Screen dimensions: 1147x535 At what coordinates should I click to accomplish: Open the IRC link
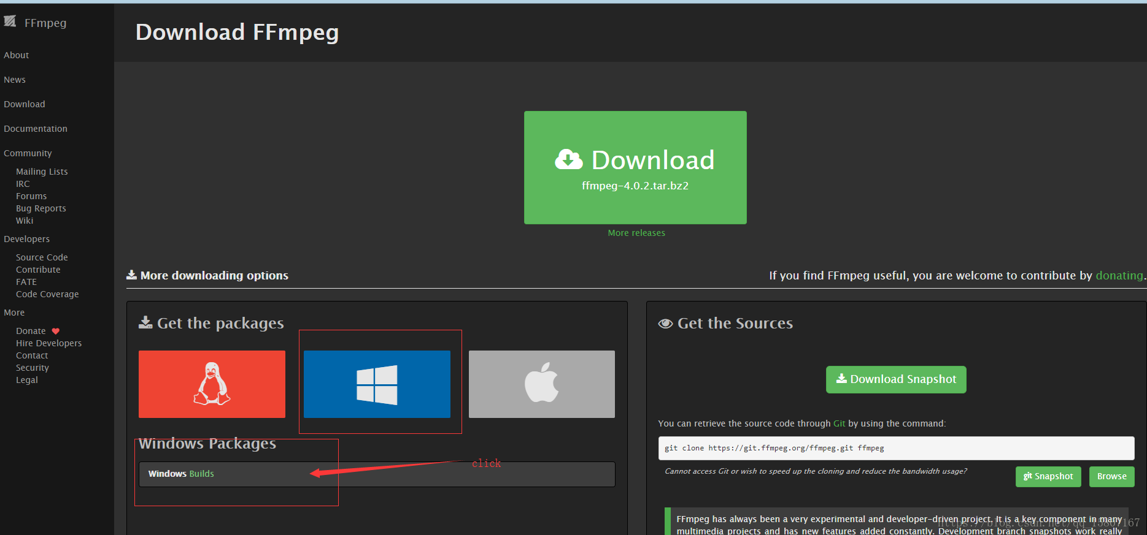23,184
